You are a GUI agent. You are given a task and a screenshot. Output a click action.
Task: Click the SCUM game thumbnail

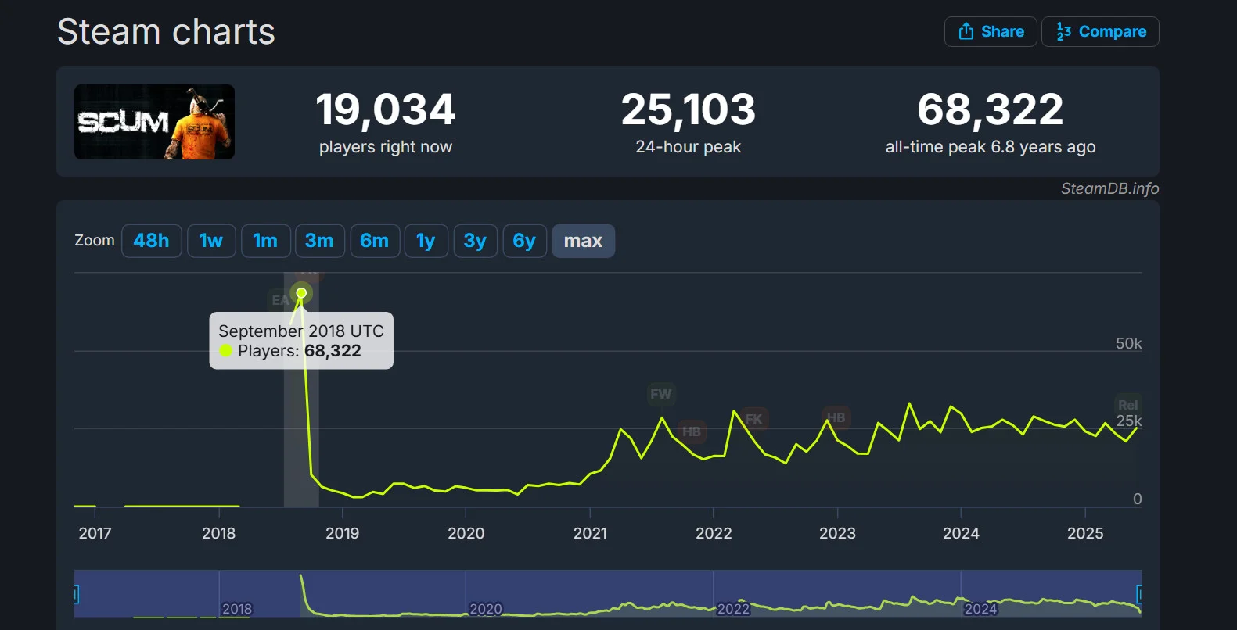coord(154,122)
